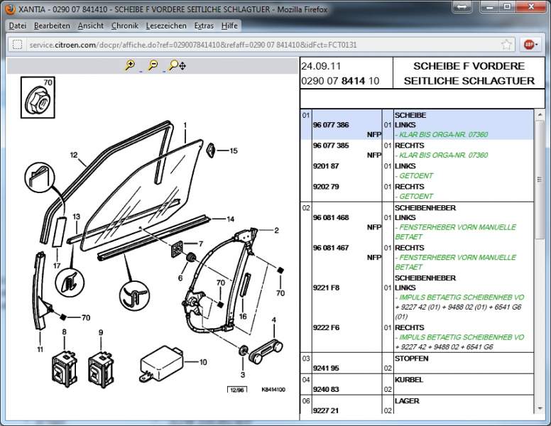Select the magnifier with move arrows tool
This screenshot has width=551, height=426.
click(x=178, y=65)
